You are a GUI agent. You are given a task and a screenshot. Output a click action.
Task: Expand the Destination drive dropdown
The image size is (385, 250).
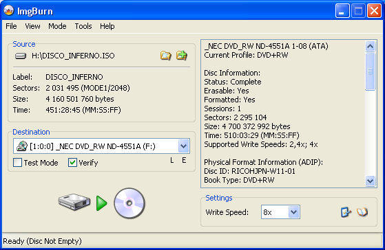[x=183, y=146]
